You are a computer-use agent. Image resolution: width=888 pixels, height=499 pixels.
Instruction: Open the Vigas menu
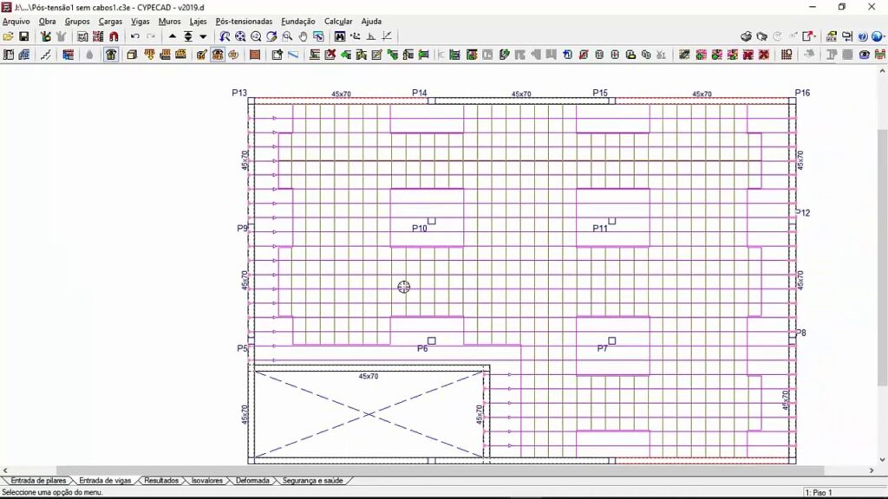pyautogui.click(x=139, y=21)
